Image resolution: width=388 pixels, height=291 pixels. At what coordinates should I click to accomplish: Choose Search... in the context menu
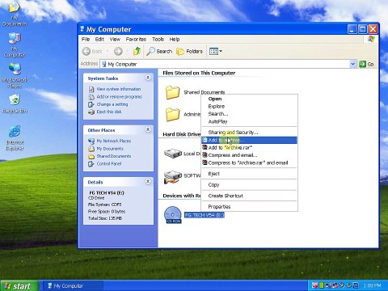tap(249, 114)
